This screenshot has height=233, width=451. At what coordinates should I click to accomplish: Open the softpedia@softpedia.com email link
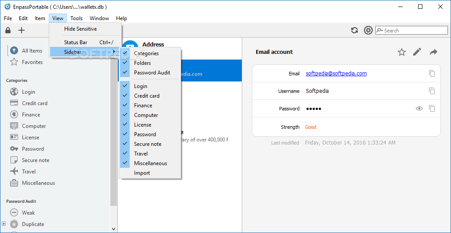(336, 74)
